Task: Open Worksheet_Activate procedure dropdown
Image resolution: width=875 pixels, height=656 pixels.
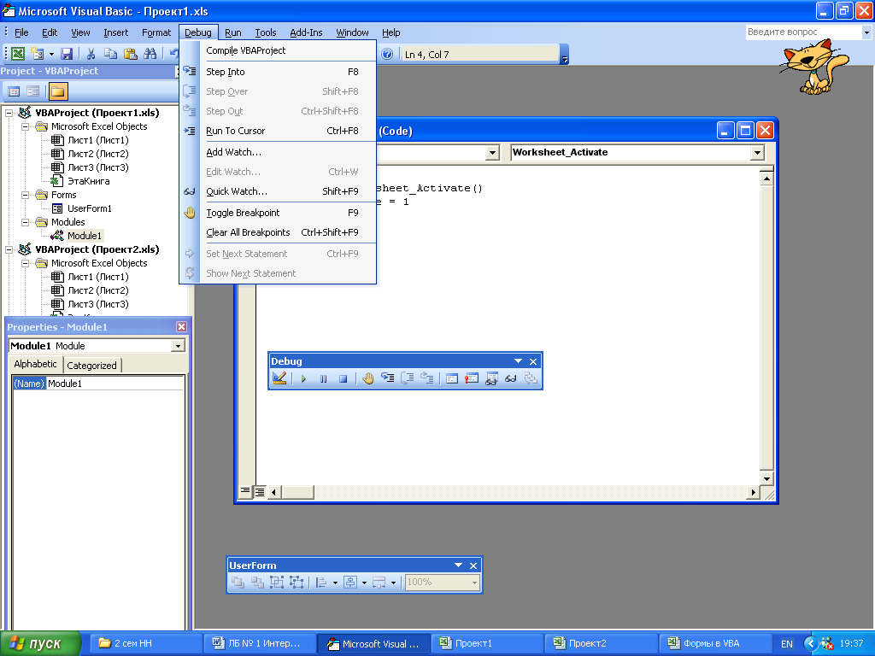Action: tap(757, 152)
